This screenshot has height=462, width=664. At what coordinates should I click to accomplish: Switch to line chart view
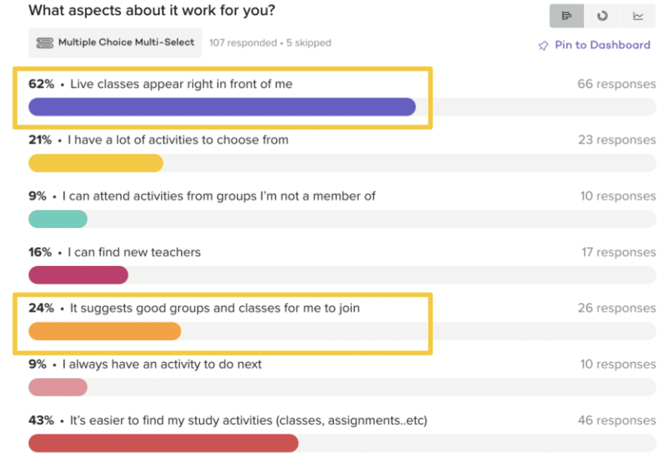coord(638,16)
